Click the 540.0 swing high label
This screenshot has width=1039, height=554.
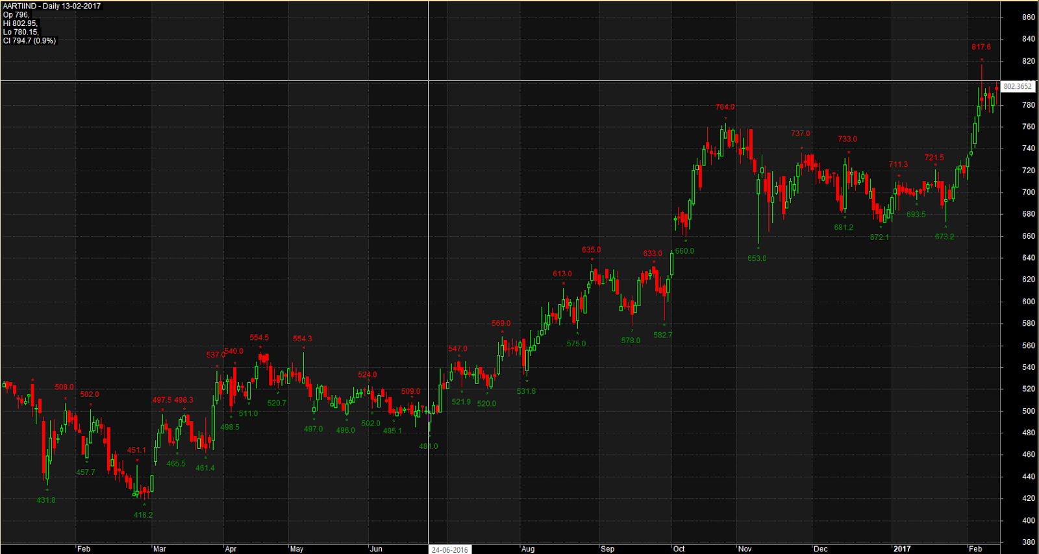click(x=234, y=351)
